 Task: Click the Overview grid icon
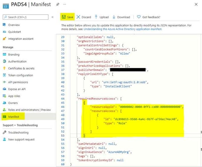coord(4,25)
